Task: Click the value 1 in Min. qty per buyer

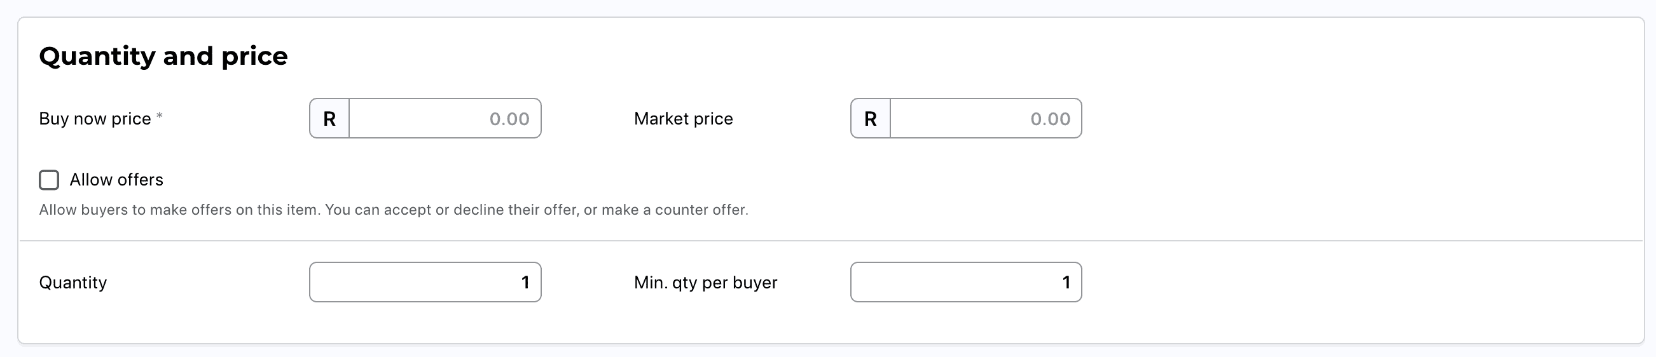Action: [1066, 283]
